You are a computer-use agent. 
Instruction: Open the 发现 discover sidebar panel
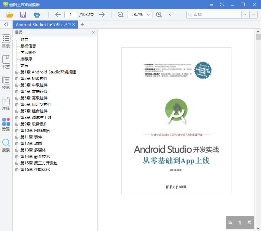pos(6,124)
